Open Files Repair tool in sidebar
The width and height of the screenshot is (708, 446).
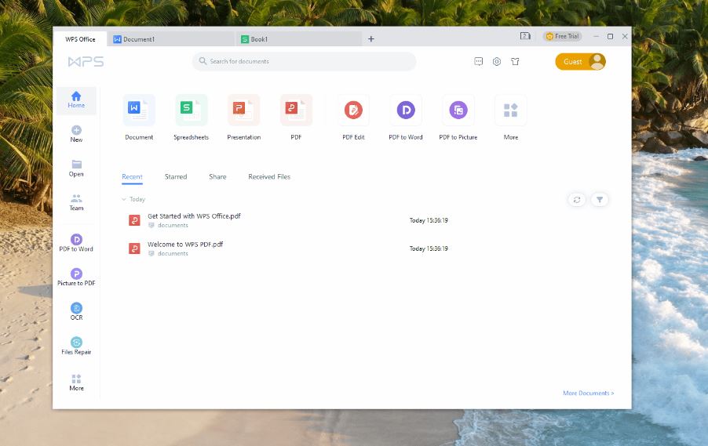coord(76,346)
